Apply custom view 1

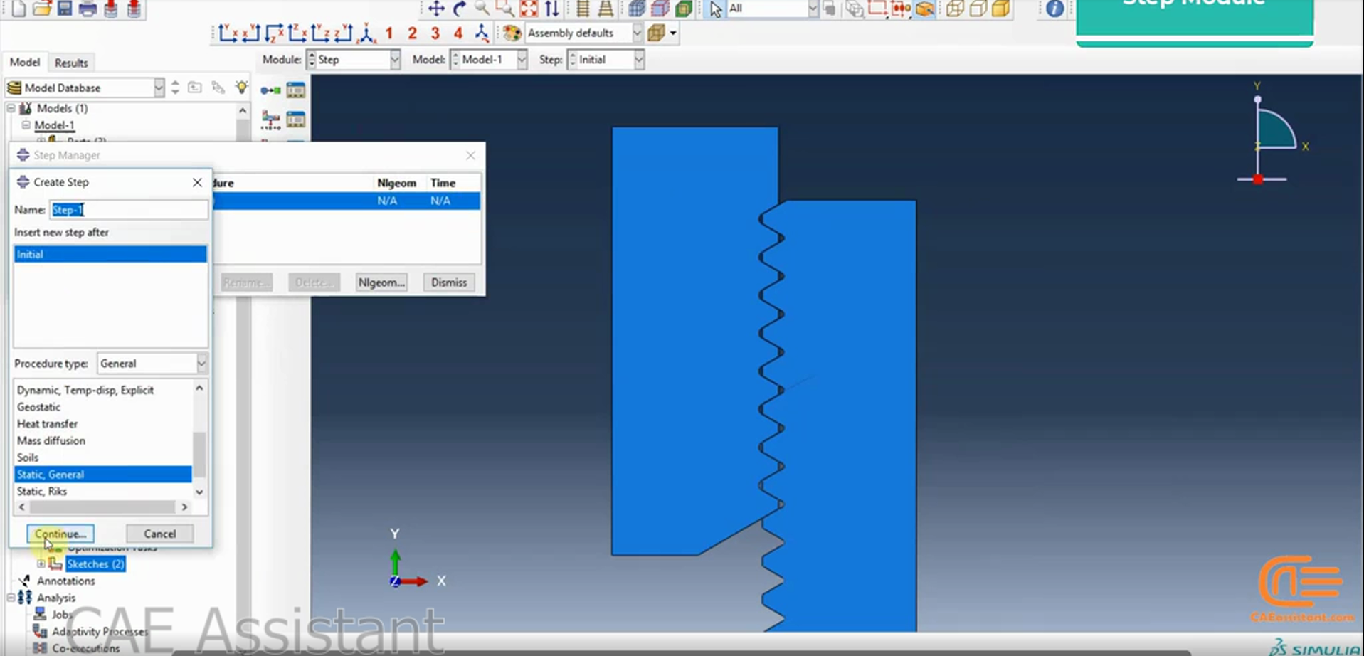tap(389, 33)
